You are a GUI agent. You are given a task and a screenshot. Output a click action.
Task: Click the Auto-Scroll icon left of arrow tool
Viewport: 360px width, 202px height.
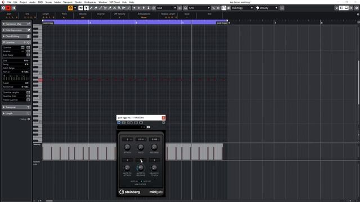pyautogui.click(x=80, y=8)
